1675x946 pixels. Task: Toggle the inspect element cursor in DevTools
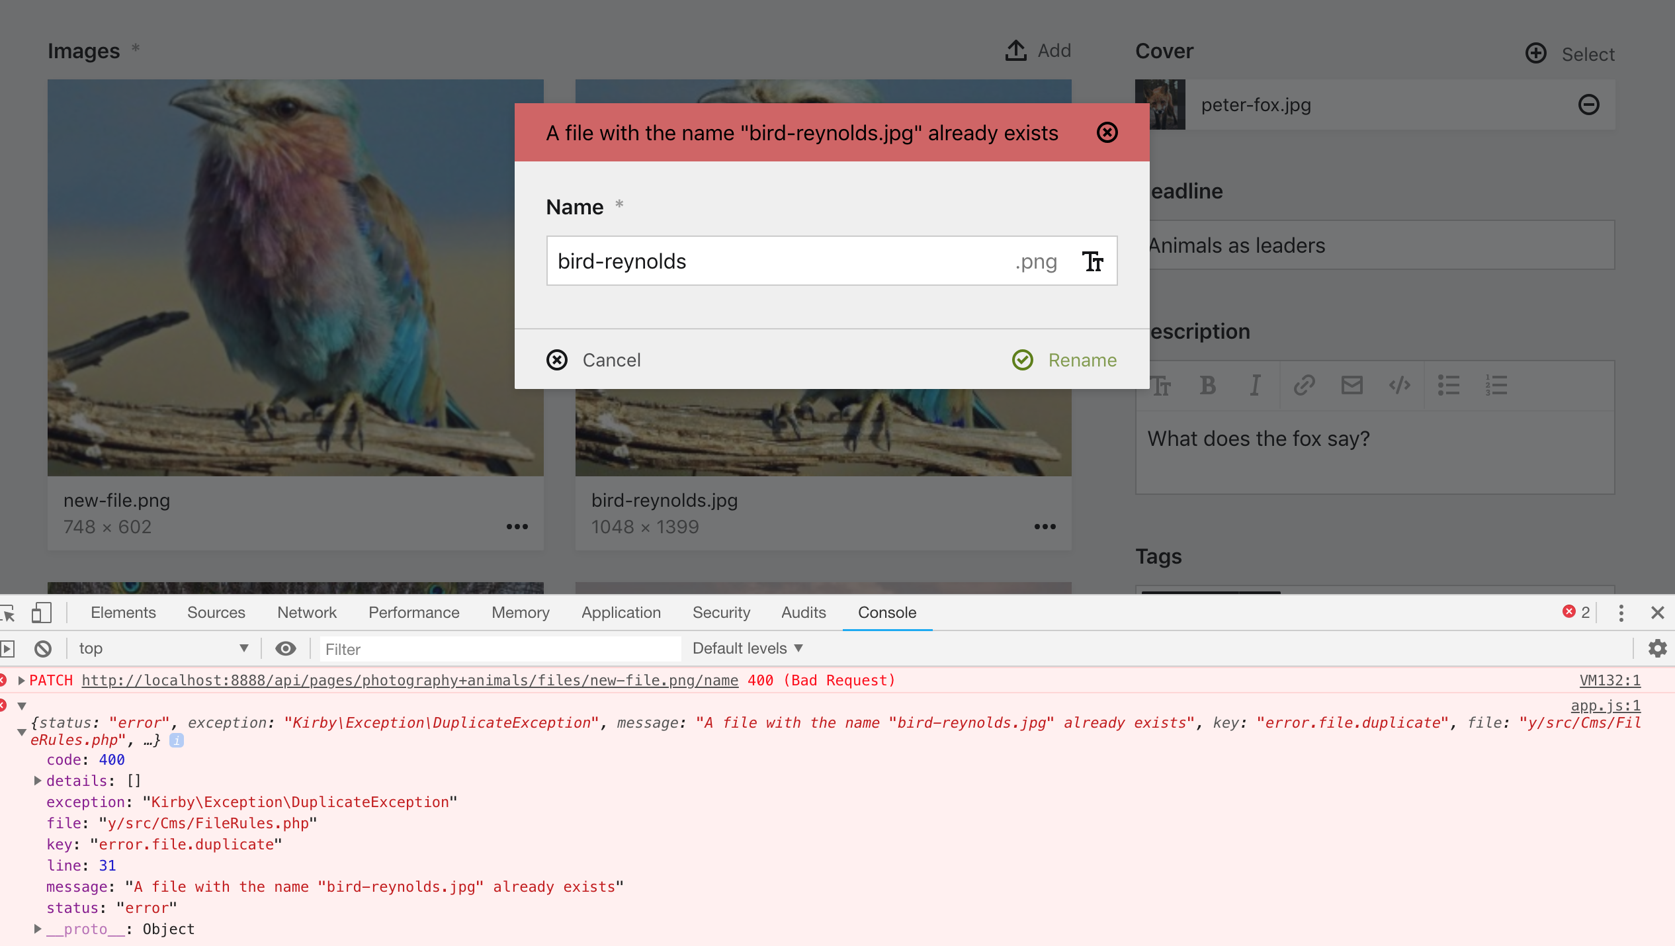point(9,613)
